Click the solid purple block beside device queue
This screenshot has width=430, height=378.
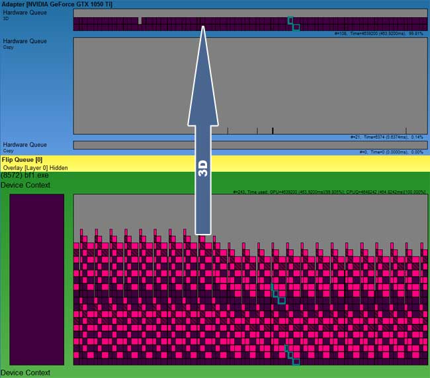click(x=36, y=279)
